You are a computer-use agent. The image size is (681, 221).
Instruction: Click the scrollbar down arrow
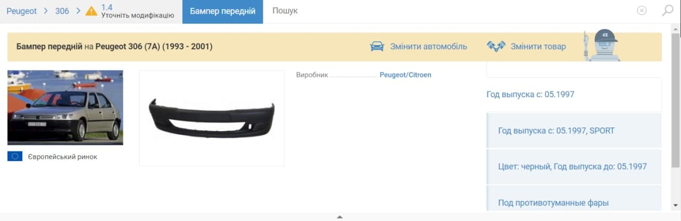click(676, 205)
